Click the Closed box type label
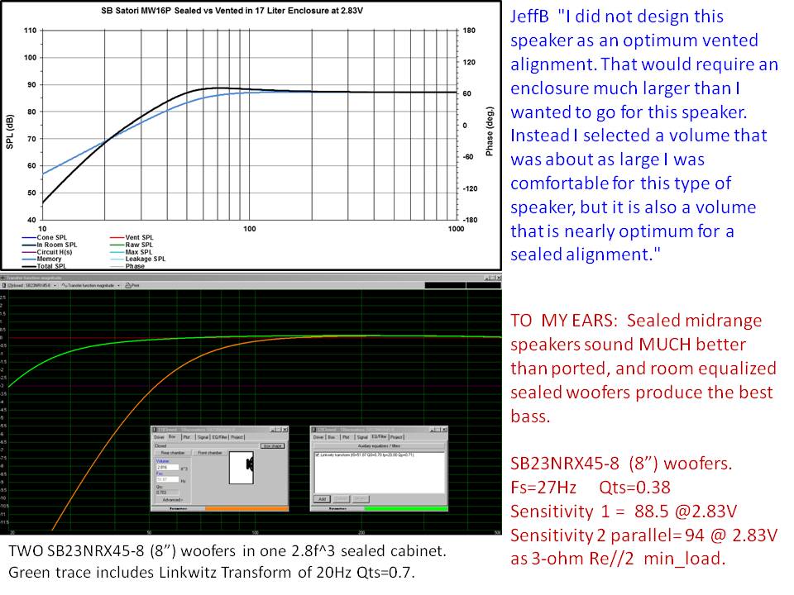This screenshot has height=595, width=794. tap(160, 445)
